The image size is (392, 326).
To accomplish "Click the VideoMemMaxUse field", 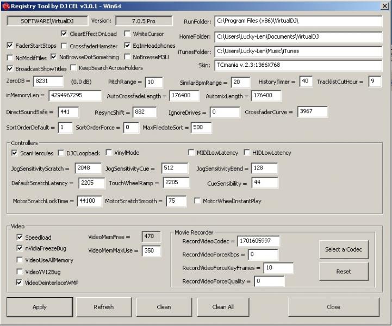I will pyautogui.click(x=151, y=251).
